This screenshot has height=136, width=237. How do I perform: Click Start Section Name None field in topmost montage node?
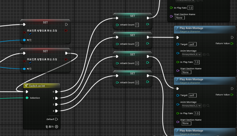coord(180,18)
